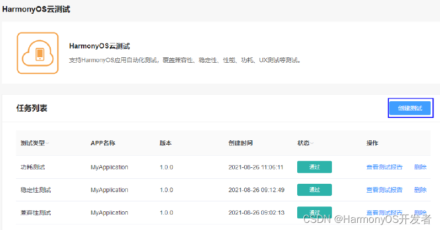
Task: Delete the 功耗测试 task via 删除
Action: [x=420, y=167]
